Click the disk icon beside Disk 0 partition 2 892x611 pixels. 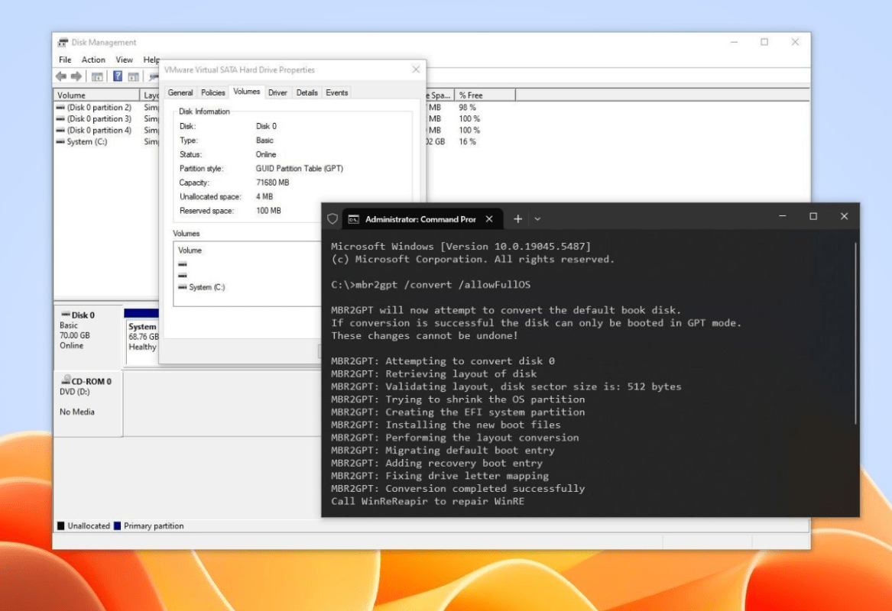[60, 108]
